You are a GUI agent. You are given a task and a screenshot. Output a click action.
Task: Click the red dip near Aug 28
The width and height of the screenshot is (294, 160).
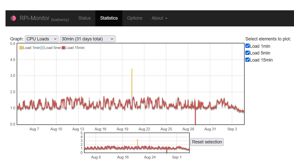pyautogui.click(x=195, y=117)
